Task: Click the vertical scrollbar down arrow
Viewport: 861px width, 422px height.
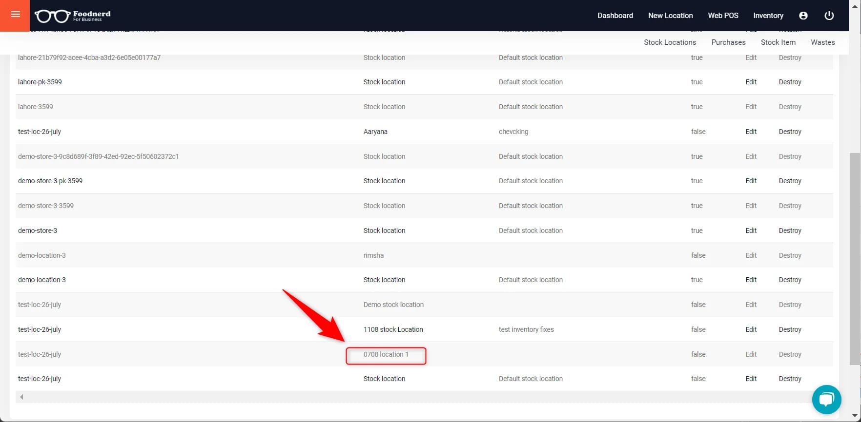Action: pyautogui.click(x=855, y=416)
